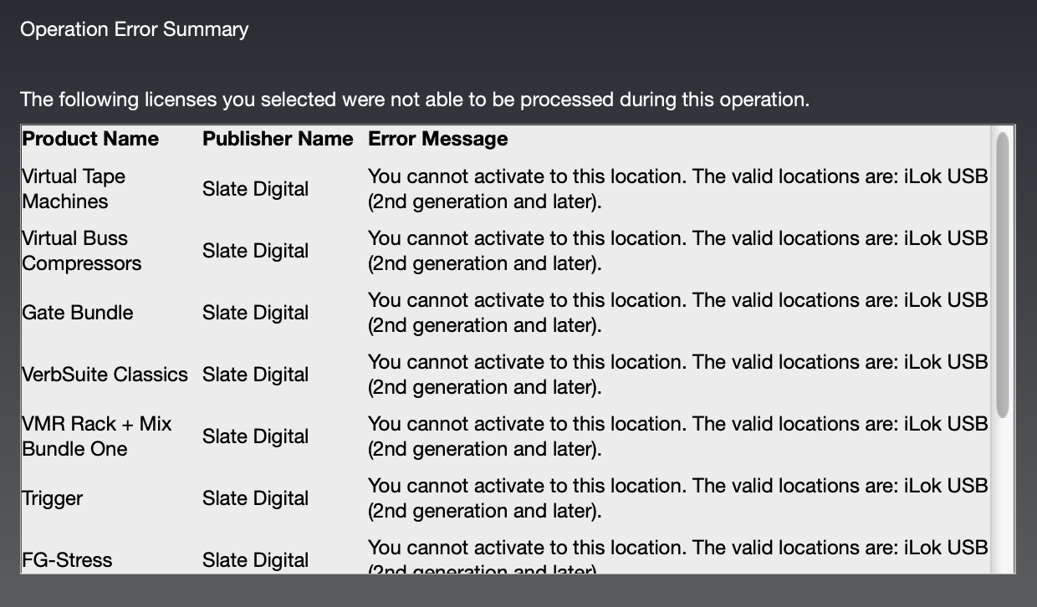Select the Product Name column header
Viewport: 1037px width, 607px height.
pyautogui.click(x=90, y=139)
